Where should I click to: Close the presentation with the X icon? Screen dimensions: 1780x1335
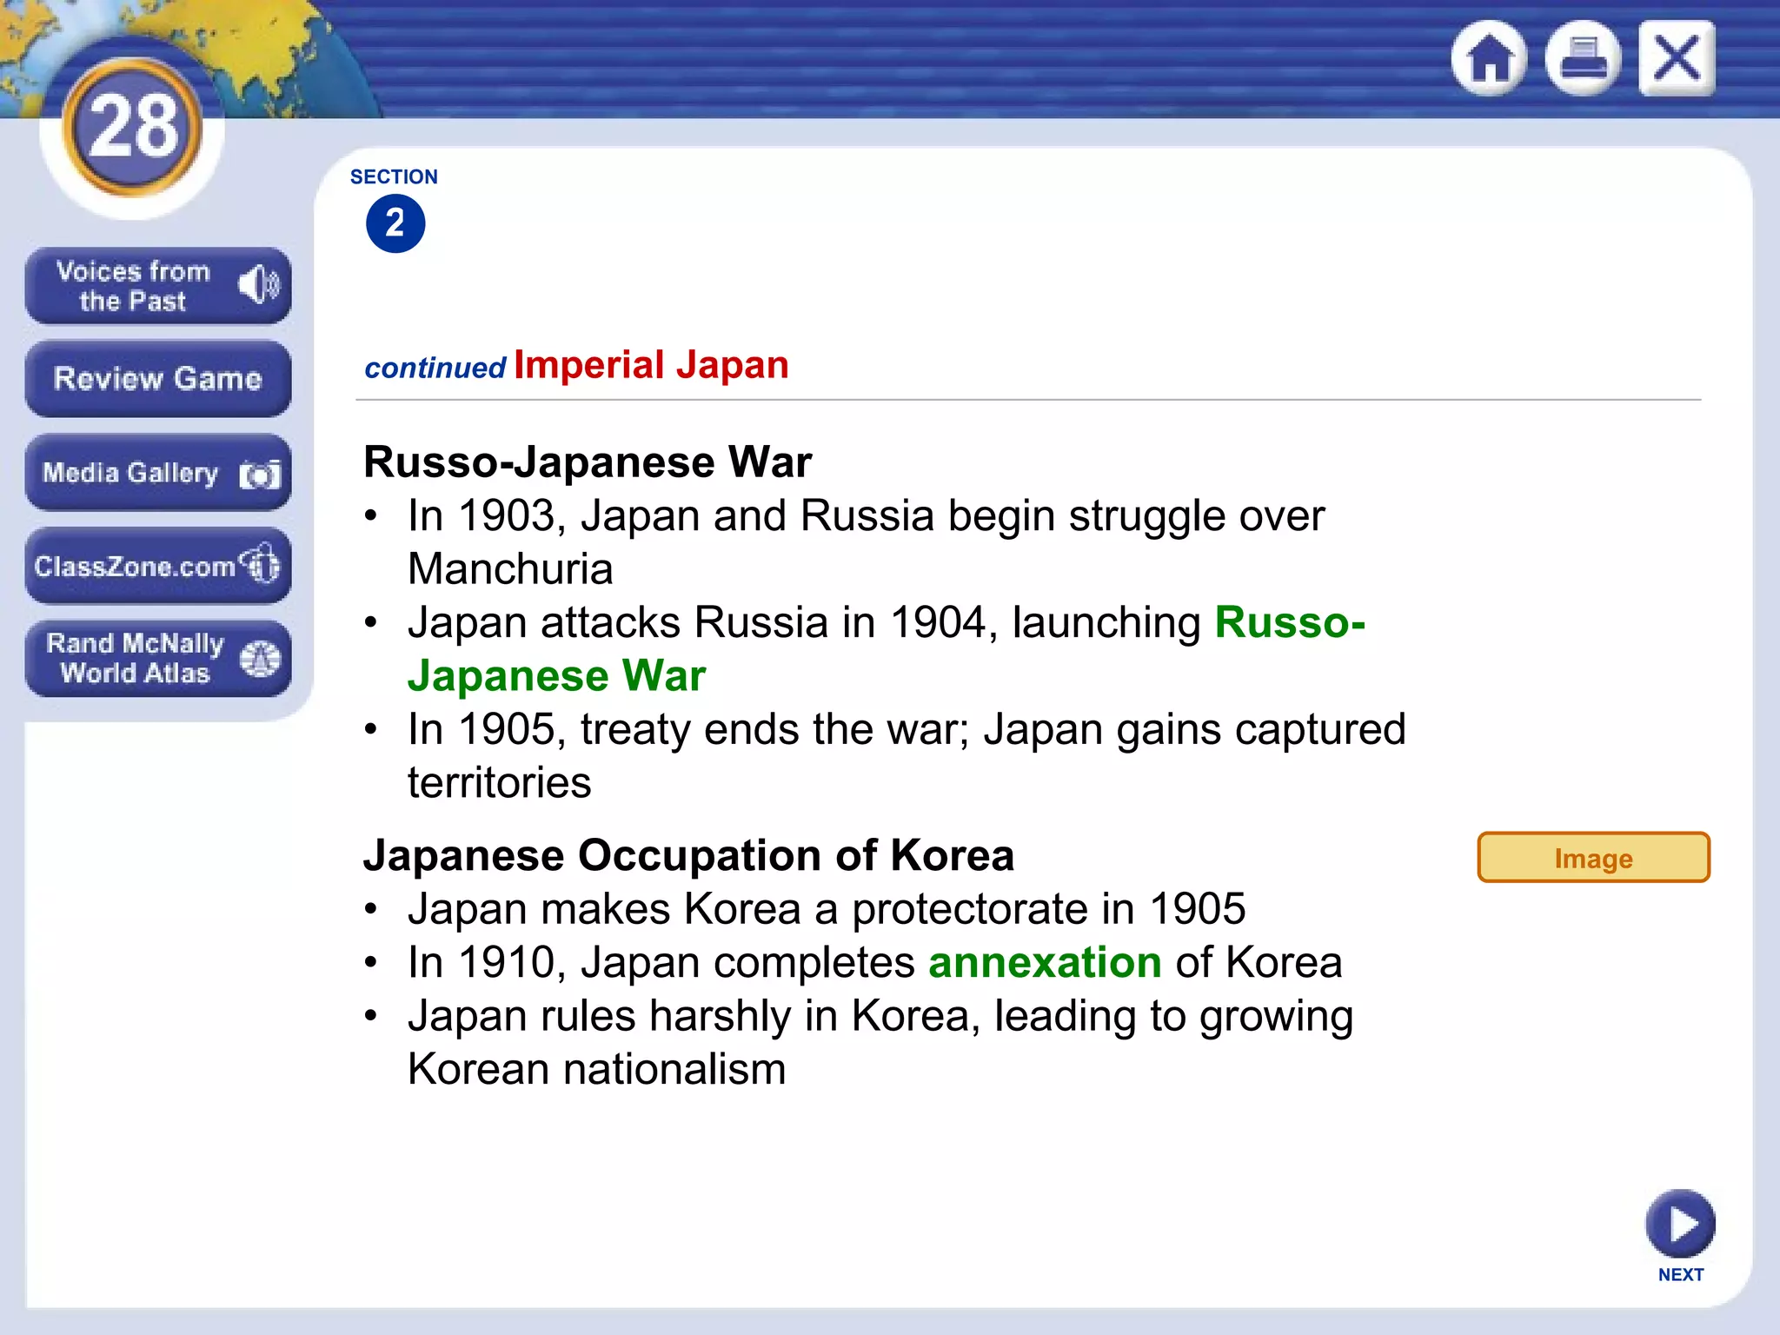[1677, 58]
